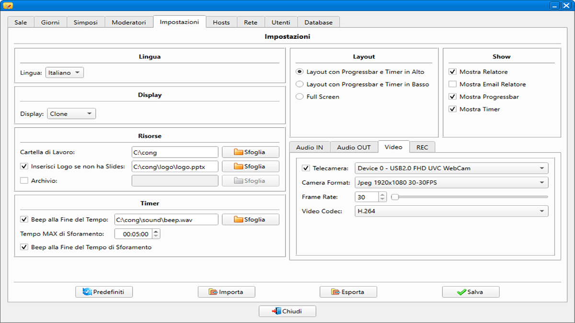Image resolution: width=575 pixels, height=323 pixels.
Task: Click the Importa button
Action: pyautogui.click(x=227, y=292)
